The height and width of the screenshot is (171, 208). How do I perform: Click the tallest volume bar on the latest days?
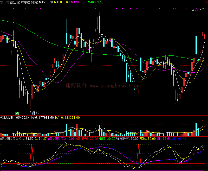(203, 128)
